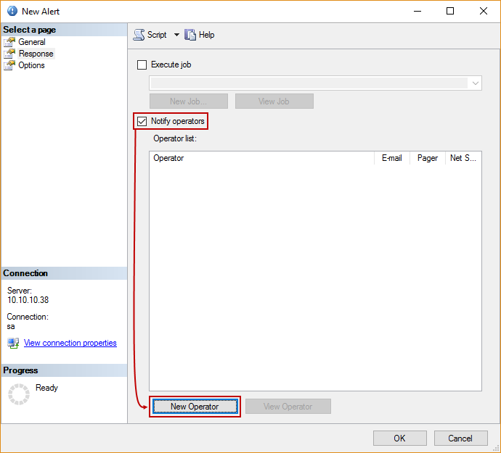Screen dimensions: 501x453
Task: Expand the Execute job combo box
Action: click(475, 83)
